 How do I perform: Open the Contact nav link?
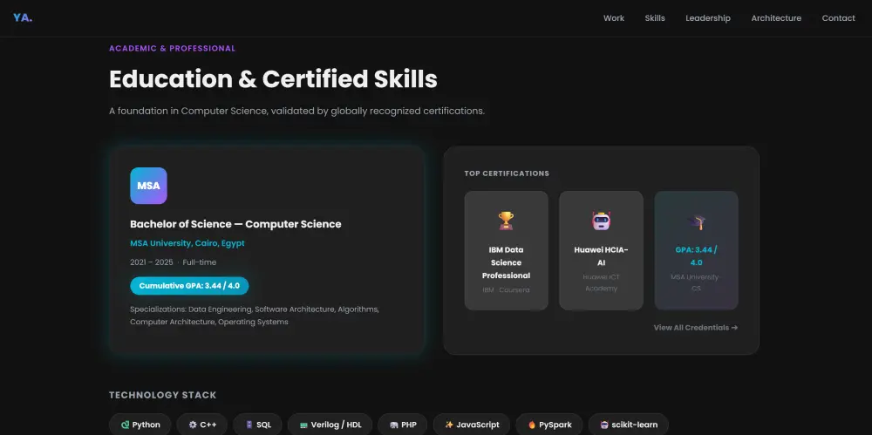[x=838, y=18]
